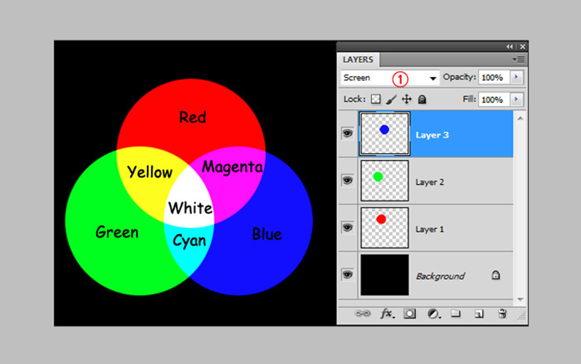Add a layer mask
The height and width of the screenshot is (364, 581).
pyautogui.click(x=409, y=313)
